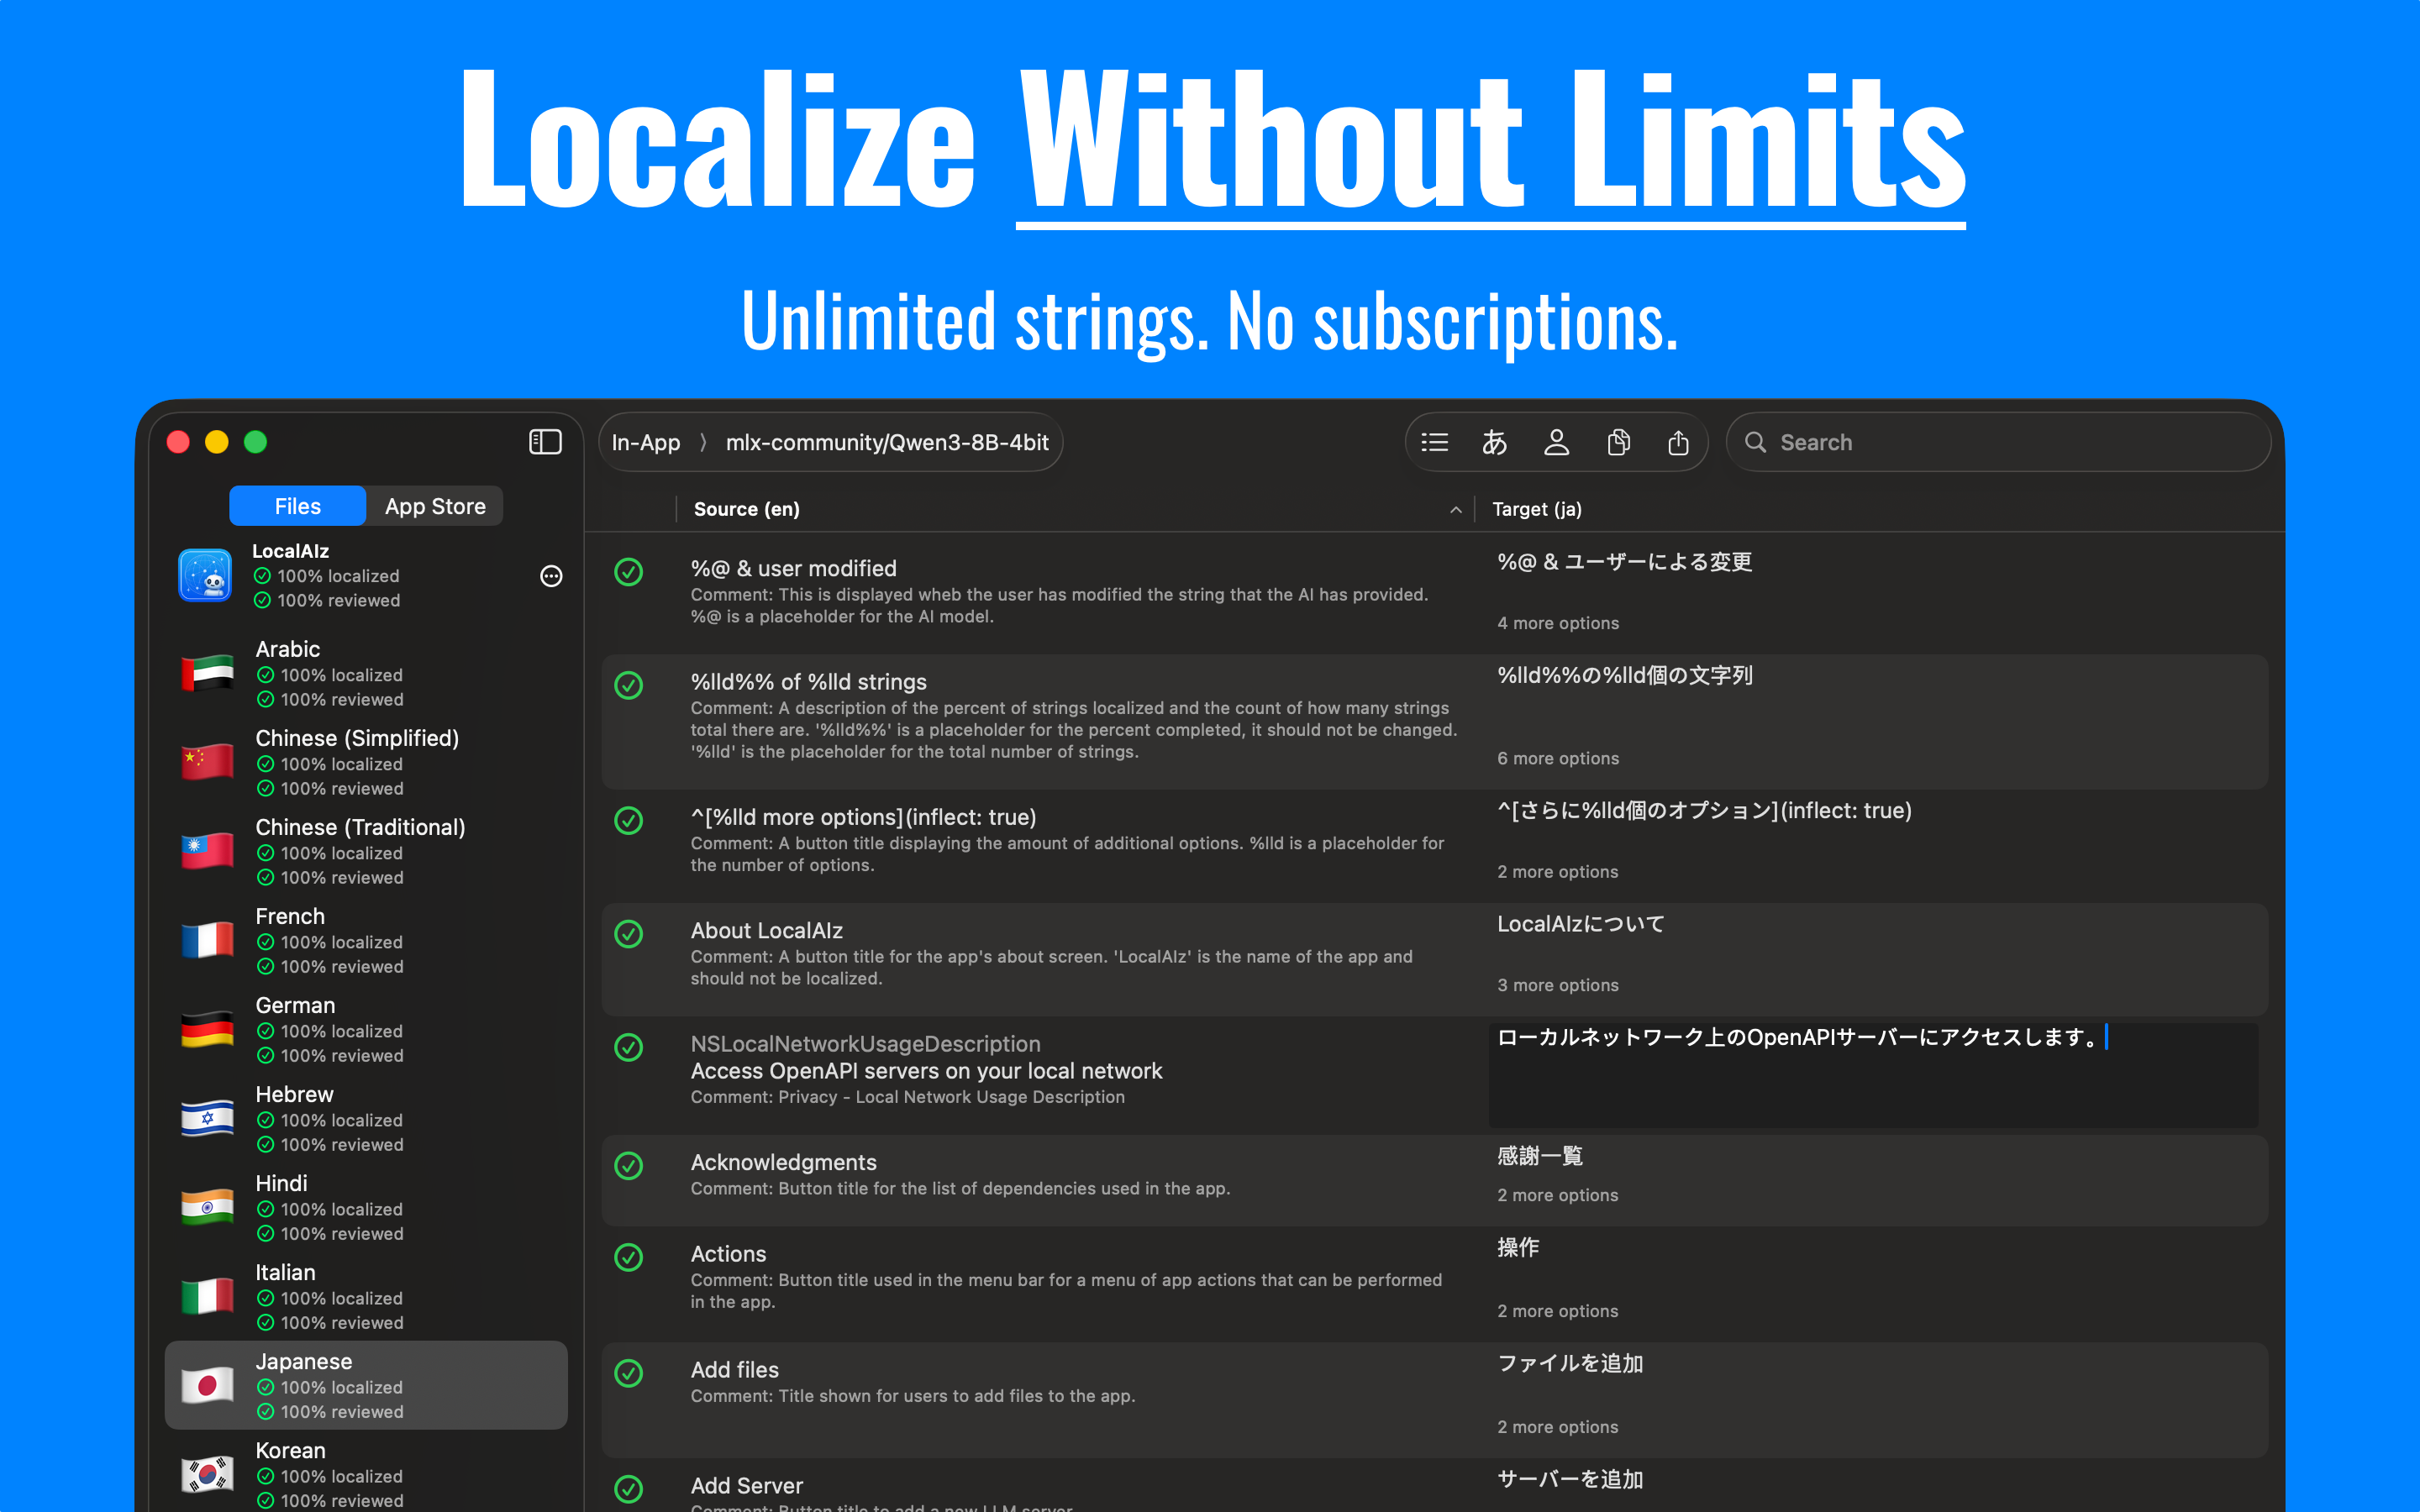The height and width of the screenshot is (1512, 2420).
Task: Toggle reviewed checkmark for 'Acknowledgments'
Action: pyautogui.click(x=629, y=1166)
